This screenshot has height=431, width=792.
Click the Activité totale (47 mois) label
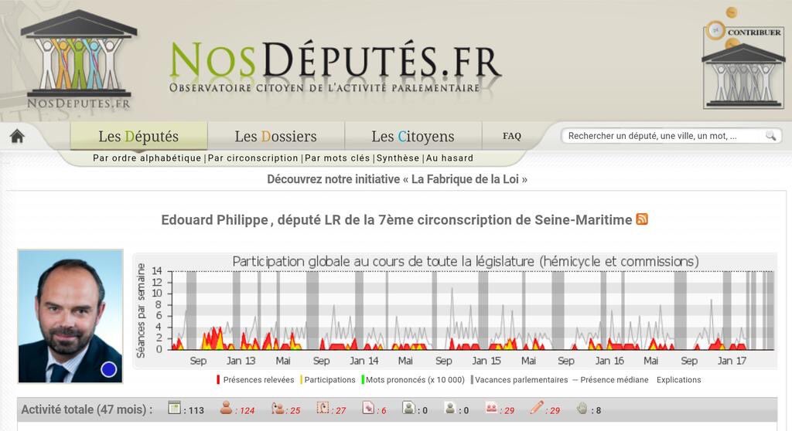[87, 409]
